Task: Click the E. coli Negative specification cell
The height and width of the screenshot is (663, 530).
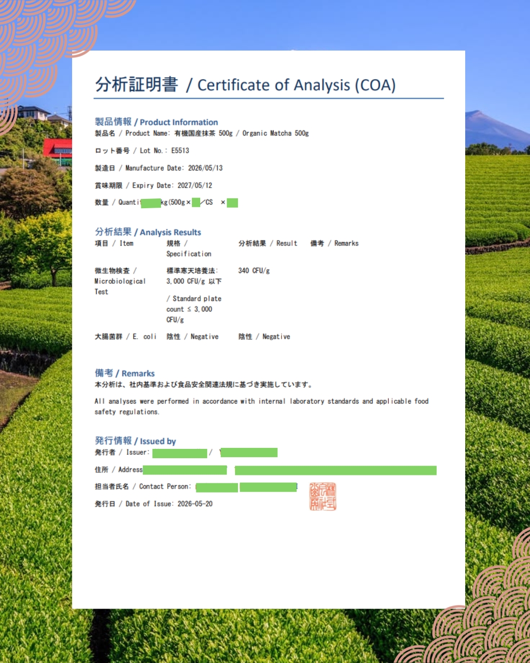Action: click(192, 336)
